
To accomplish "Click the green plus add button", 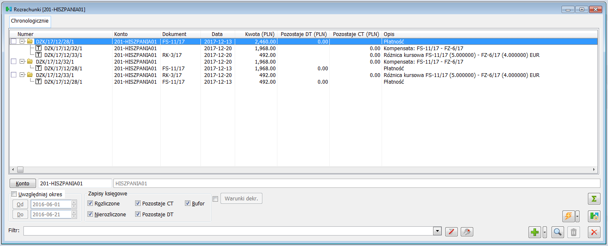I will click(535, 232).
